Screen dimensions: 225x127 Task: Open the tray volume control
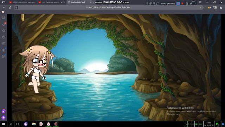pos(189,124)
